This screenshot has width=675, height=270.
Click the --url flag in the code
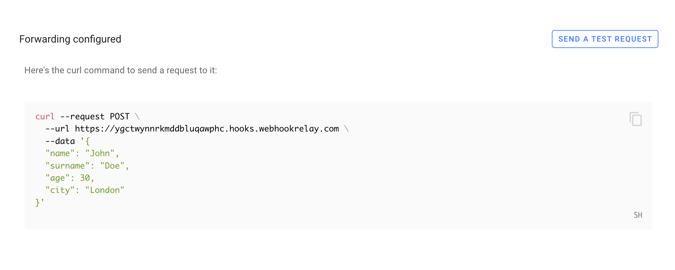pos(57,129)
